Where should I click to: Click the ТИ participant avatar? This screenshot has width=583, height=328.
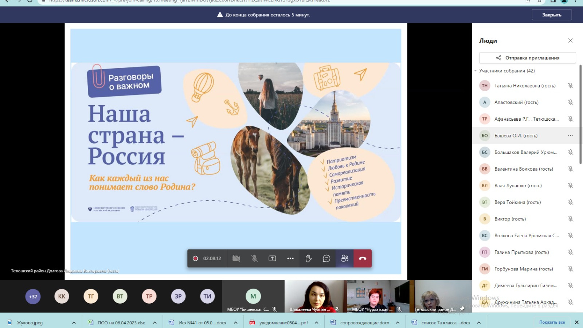207,296
